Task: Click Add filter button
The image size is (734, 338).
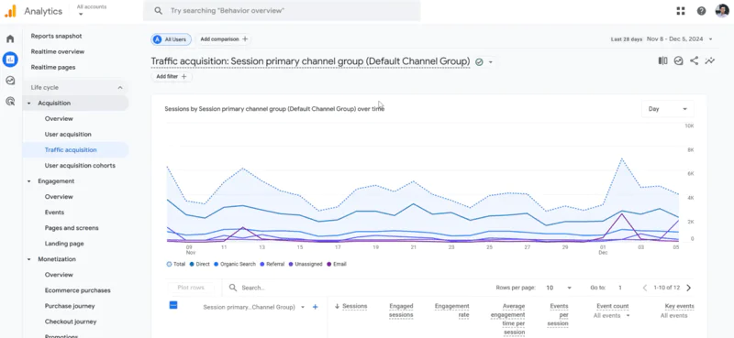Action: (x=172, y=76)
